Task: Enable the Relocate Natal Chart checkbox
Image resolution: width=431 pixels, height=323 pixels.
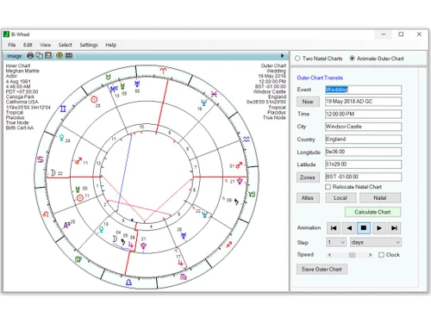Action: (328, 187)
